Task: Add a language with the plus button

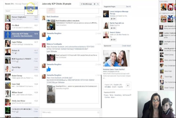Action: (x=128, y=86)
